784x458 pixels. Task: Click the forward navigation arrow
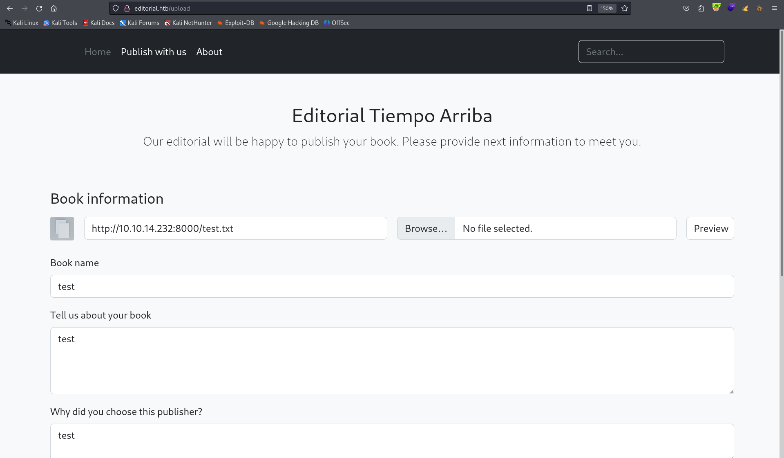[x=25, y=8]
